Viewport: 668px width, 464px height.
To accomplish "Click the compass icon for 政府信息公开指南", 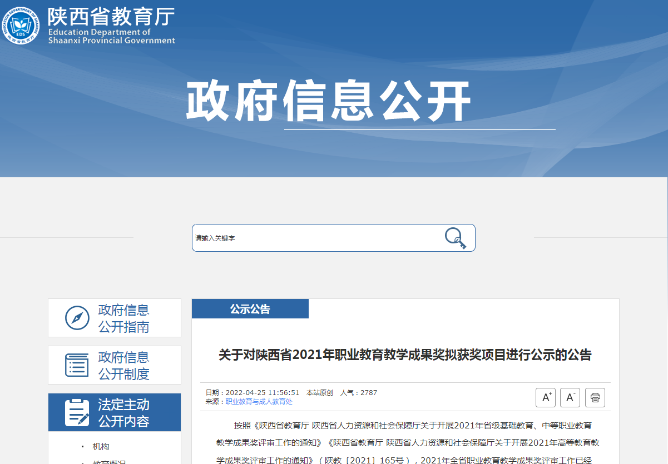I will [x=77, y=318].
